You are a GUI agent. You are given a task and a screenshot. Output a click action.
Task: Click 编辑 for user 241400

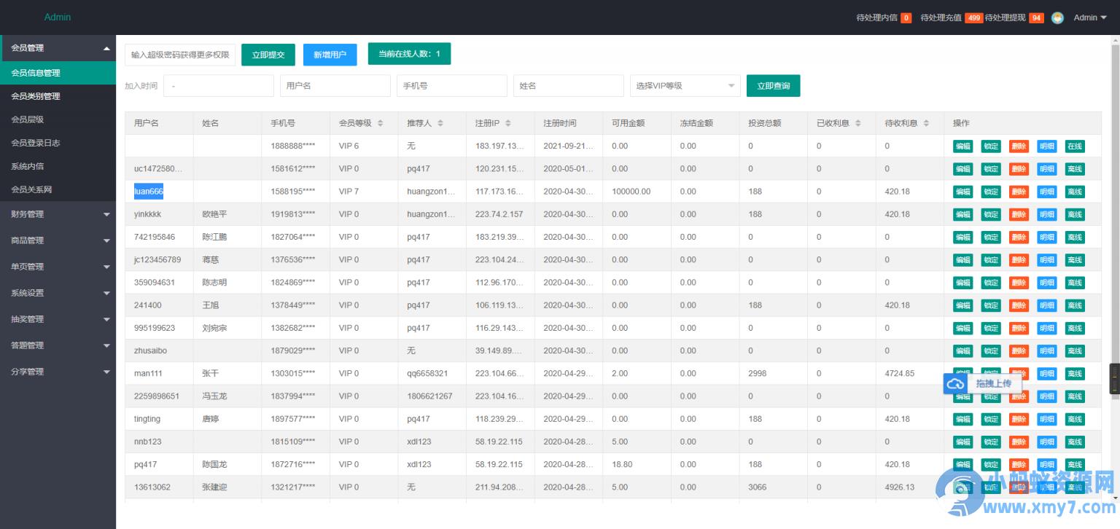point(962,305)
